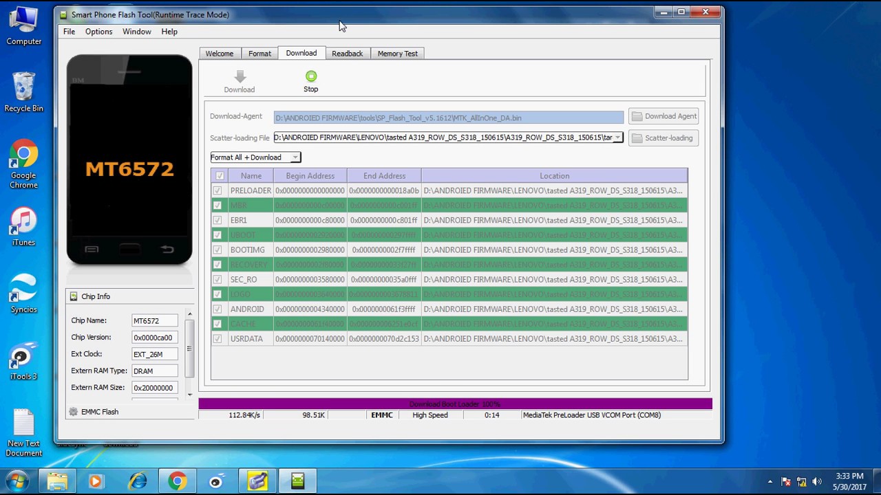
Task: Toggle the MBR row checkbox
Action: tap(217, 206)
